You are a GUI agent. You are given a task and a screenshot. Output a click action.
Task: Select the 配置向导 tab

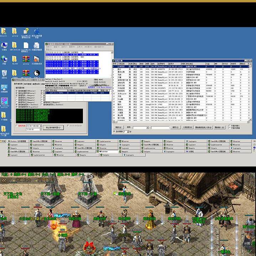coord(36,84)
